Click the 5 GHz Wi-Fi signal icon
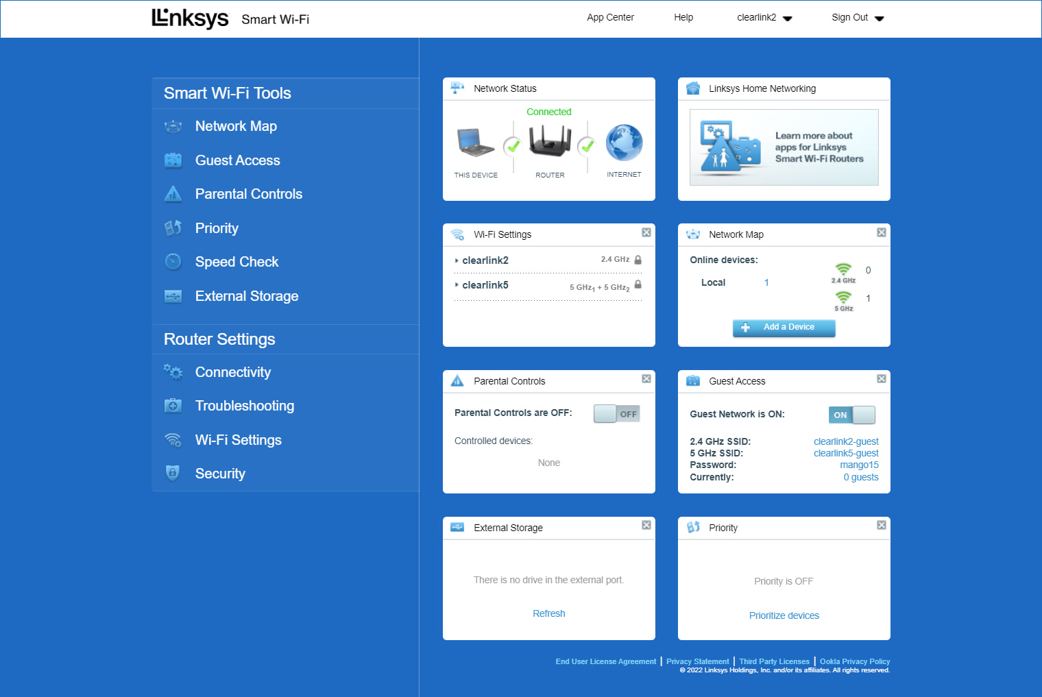 [x=843, y=297]
